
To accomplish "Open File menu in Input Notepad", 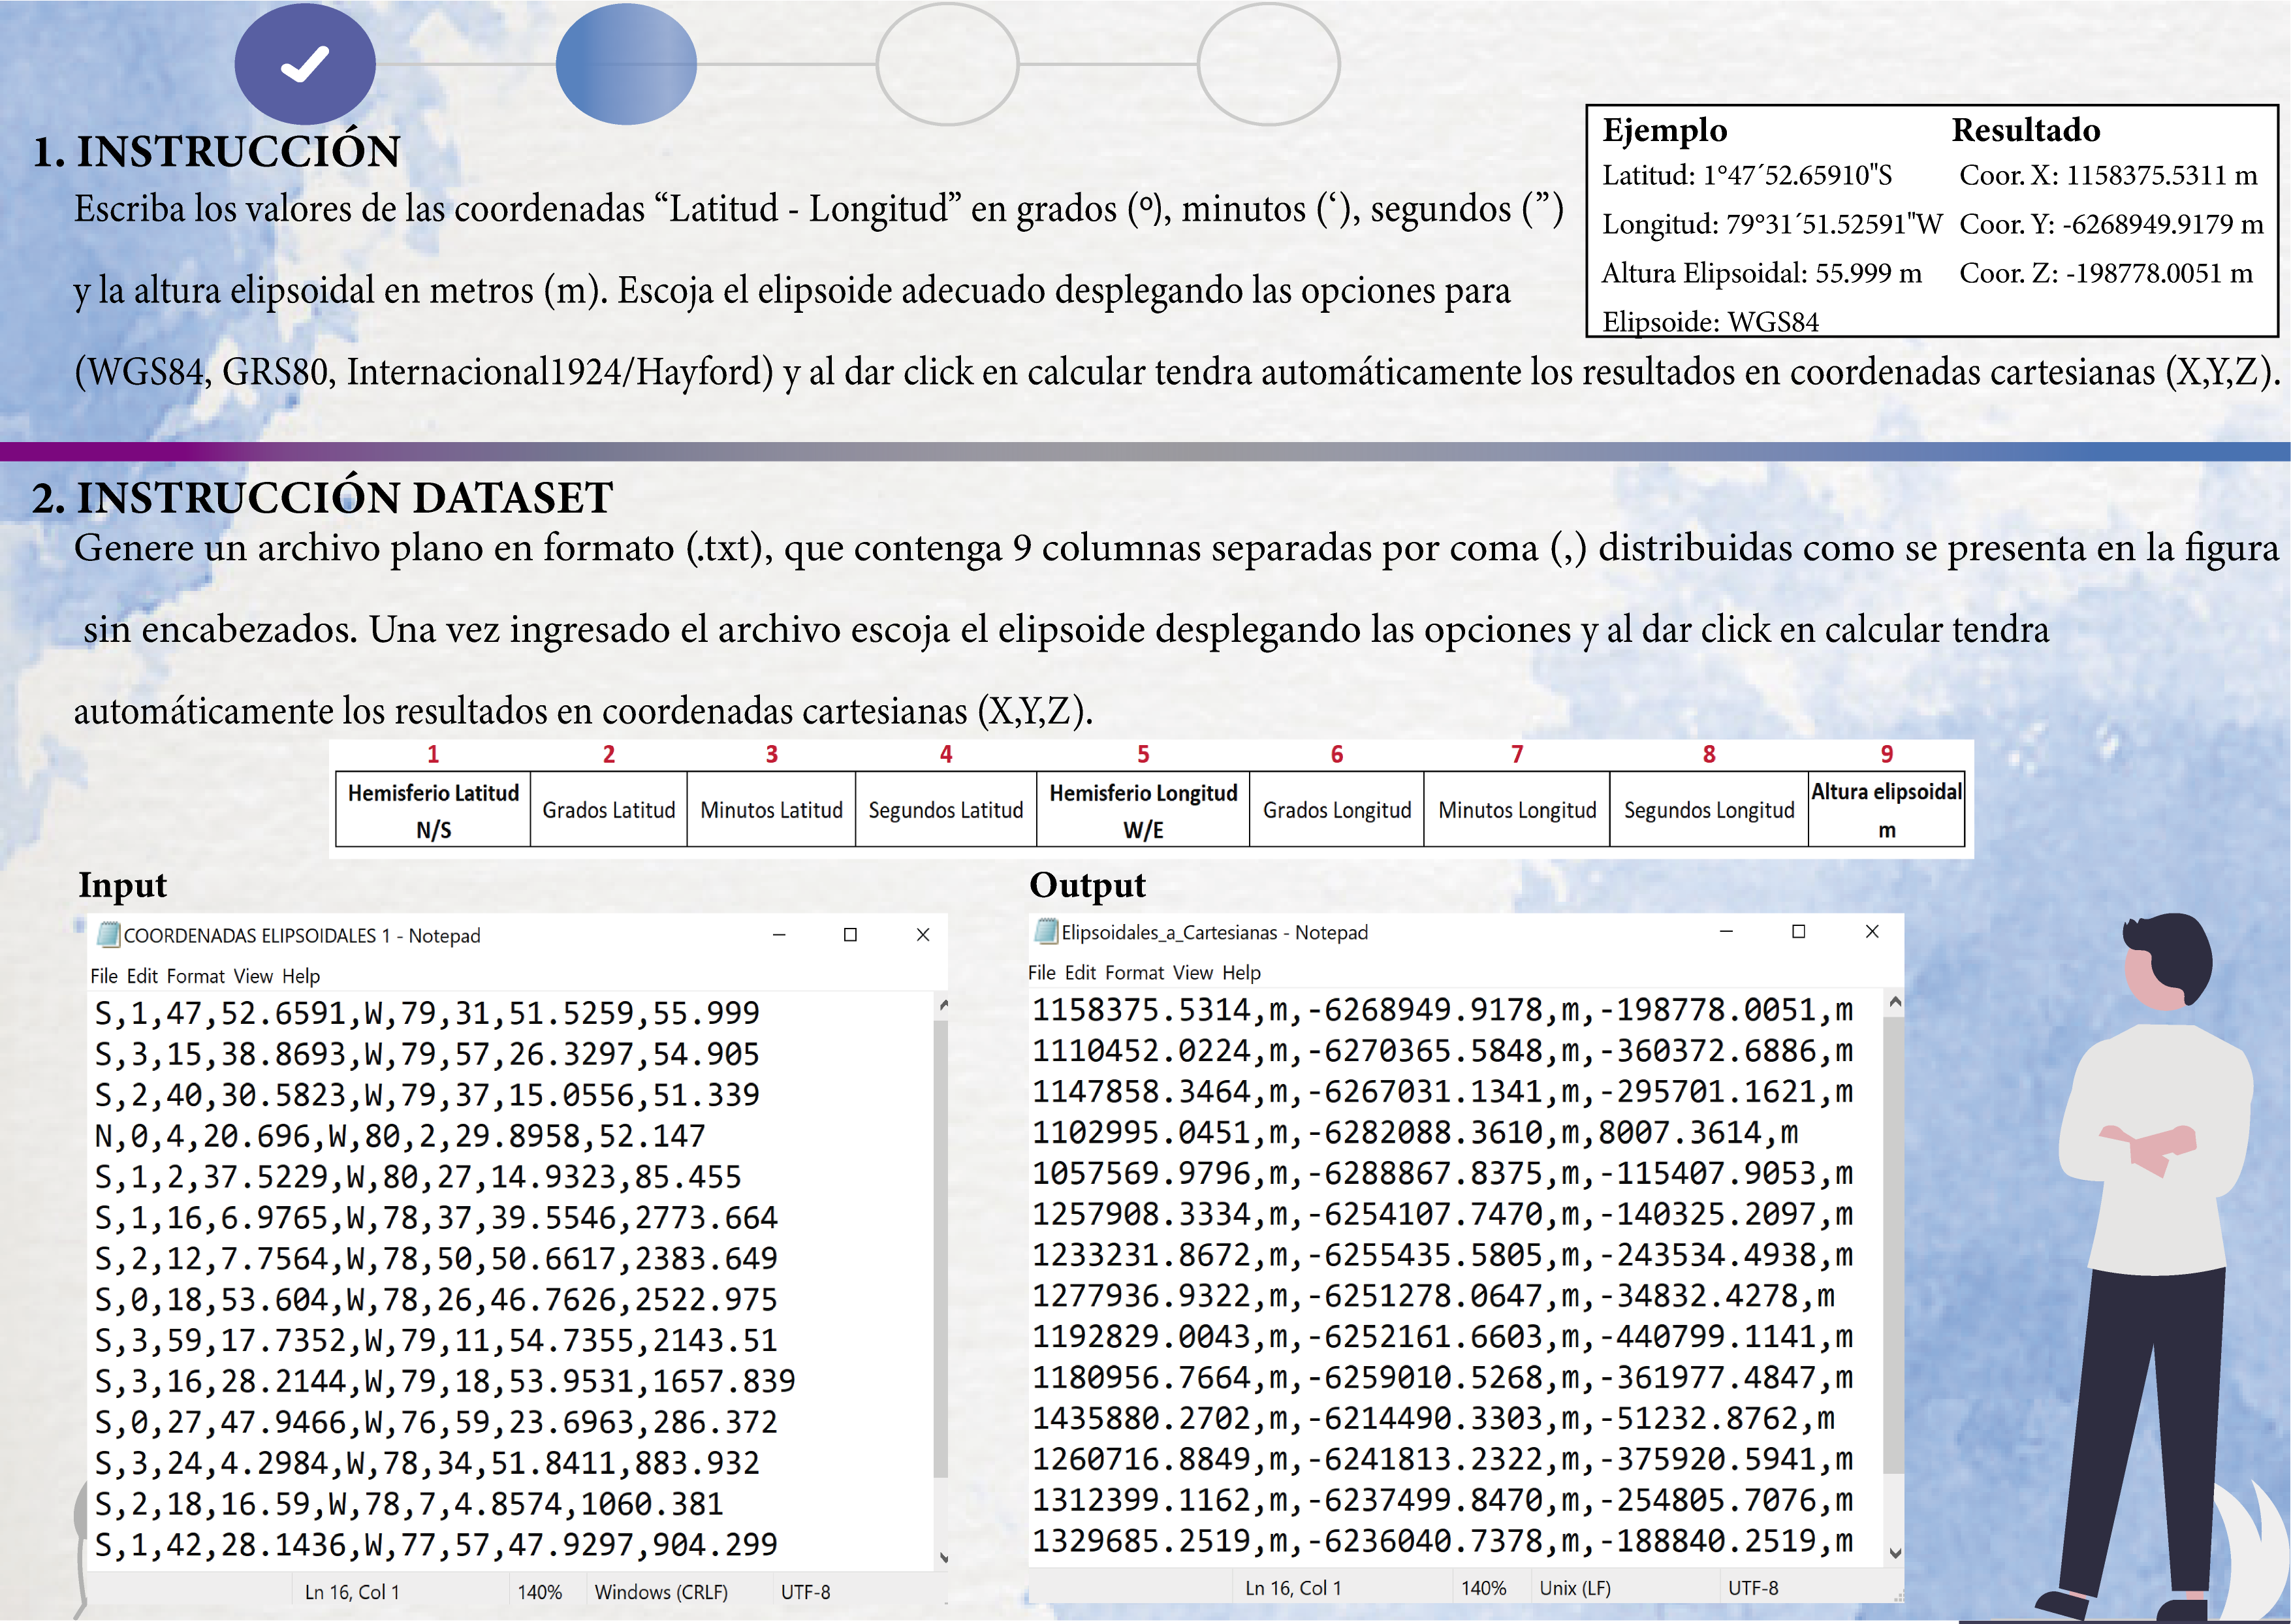I will coord(103,976).
